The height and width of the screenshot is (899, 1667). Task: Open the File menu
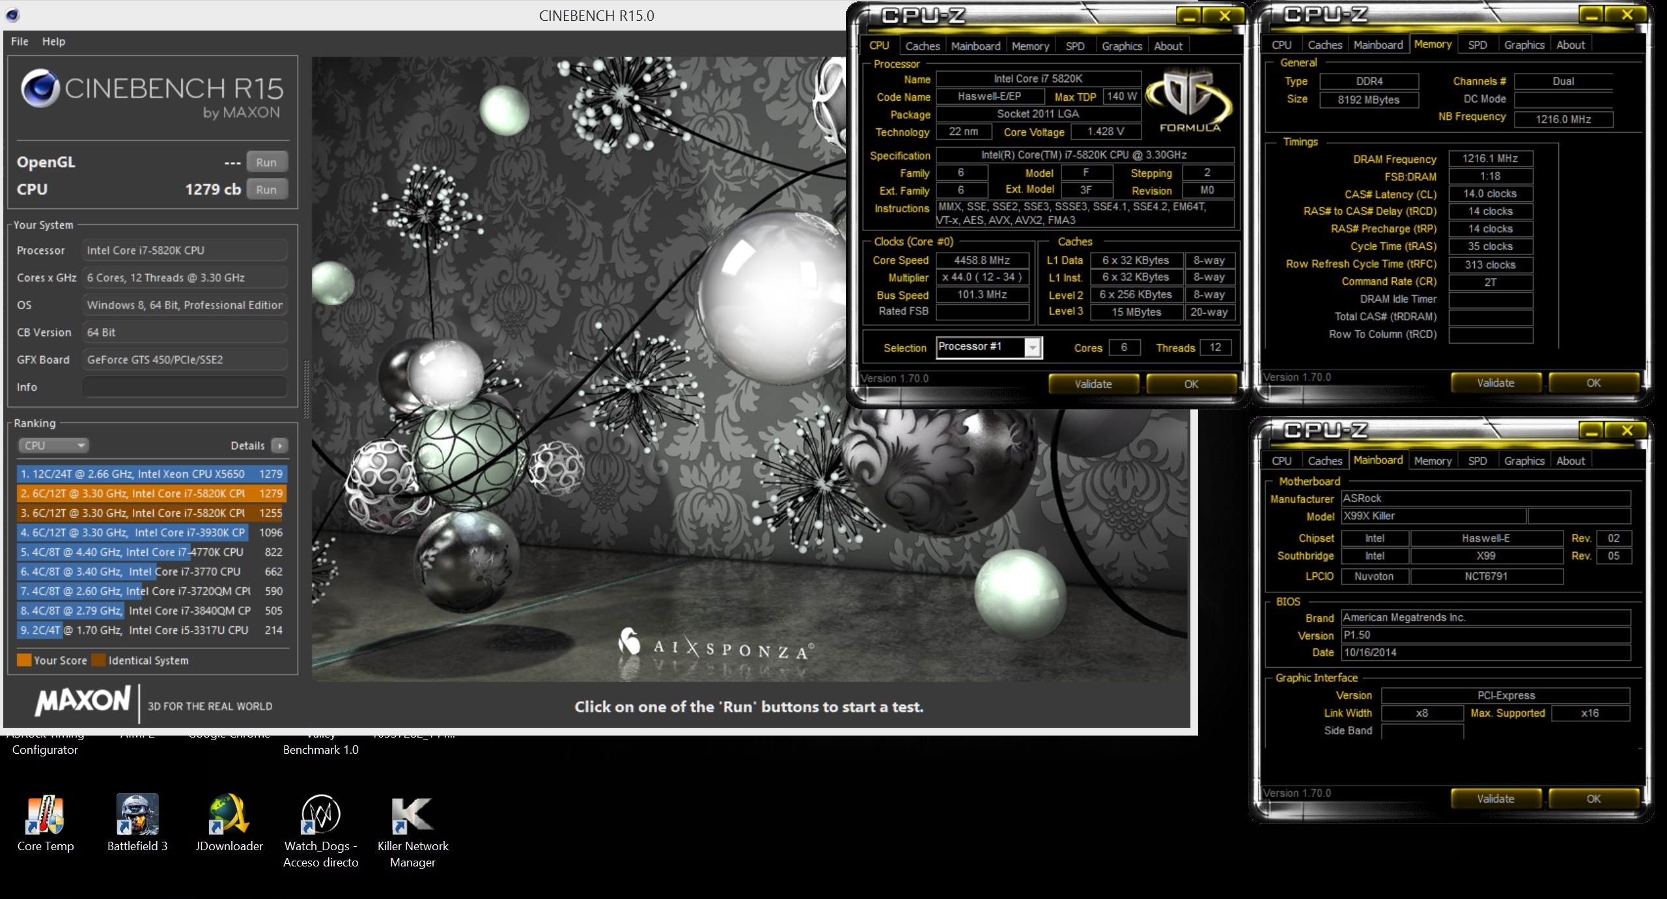(20, 41)
